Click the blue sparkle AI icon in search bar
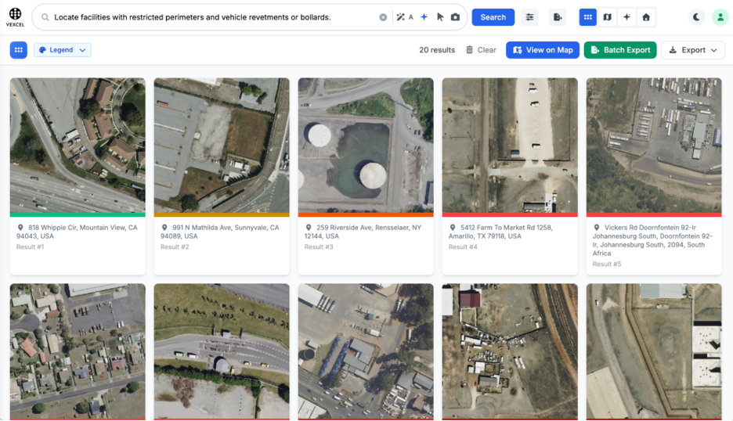Screen dimensions: 733x421 point(424,16)
